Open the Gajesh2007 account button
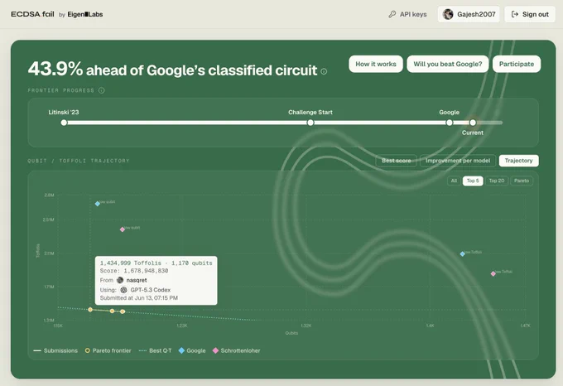This screenshot has width=563, height=386. point(469,14)
